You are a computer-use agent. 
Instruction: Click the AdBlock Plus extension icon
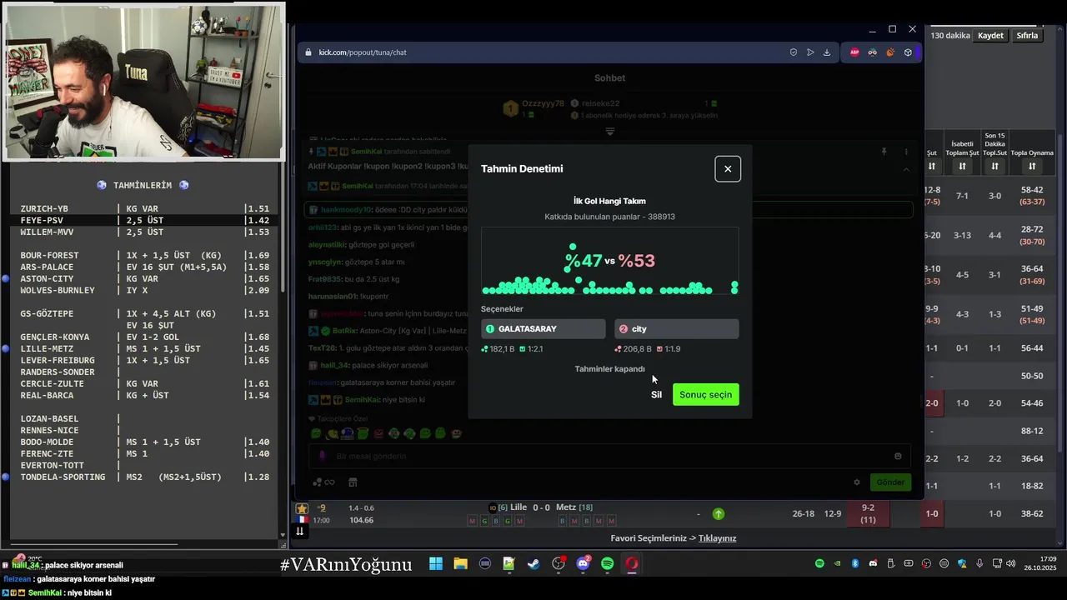pyautogui.click(x=854, y=52)
